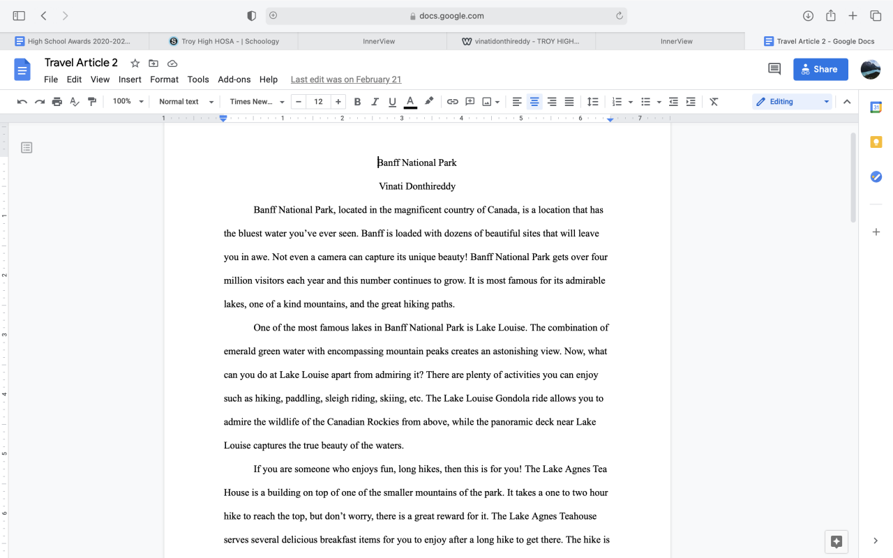Insert a link using the chain icon

pyautogui.click(x=453, y=102)
